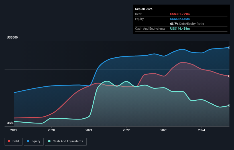Click the US$146.488m cash value

click(x=180, y=29)
